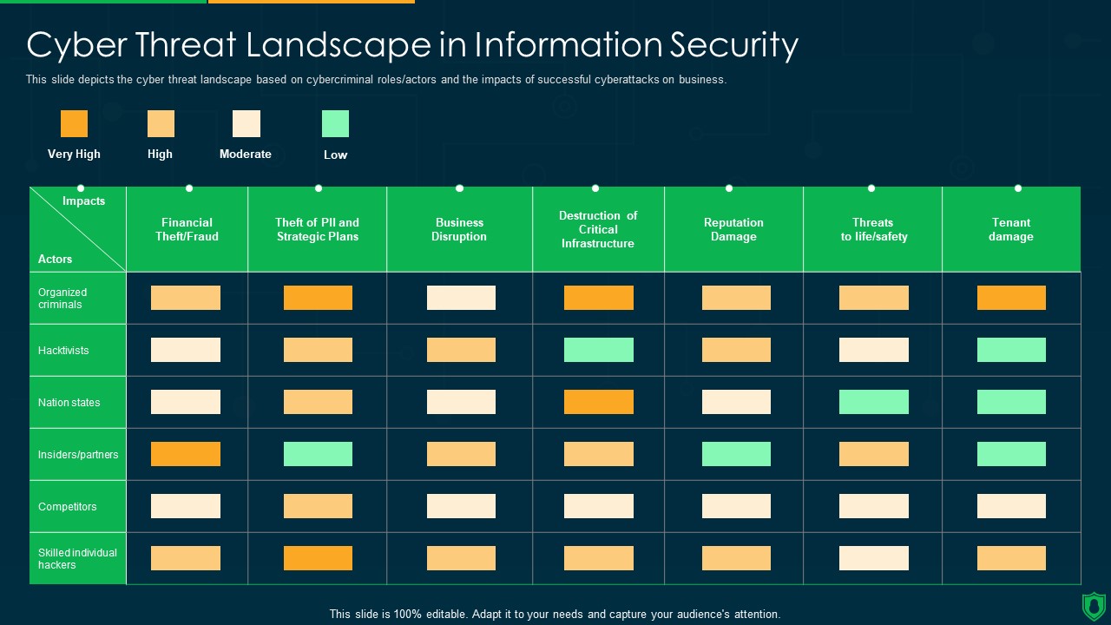Select the Business Disruption column header

point(459,229)
